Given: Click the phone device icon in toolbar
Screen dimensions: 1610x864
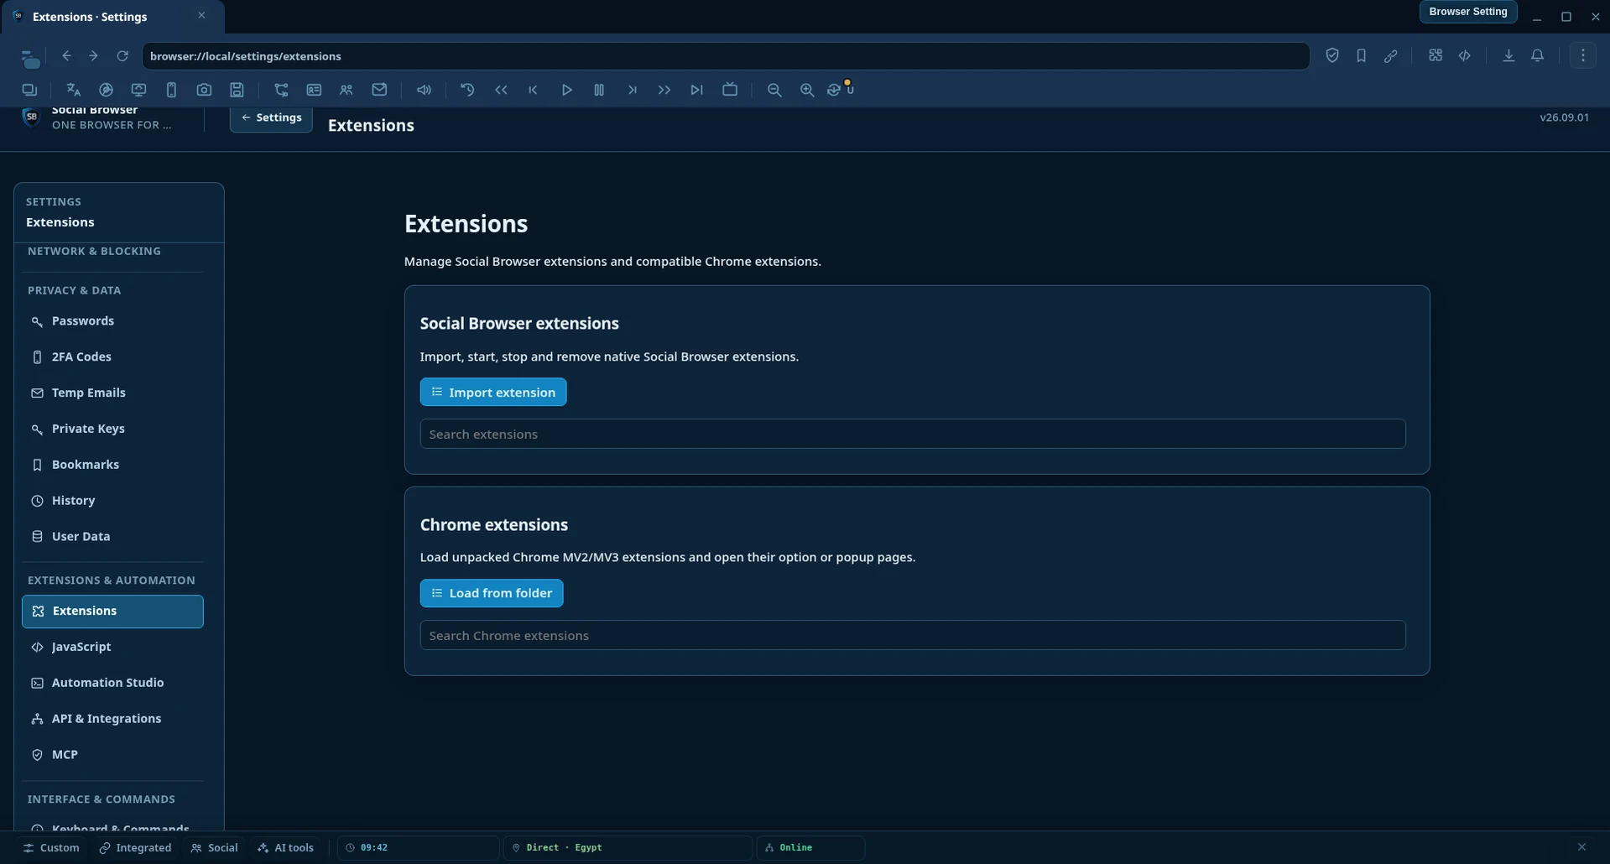Looking at the screenshot, I should point(171,90).
